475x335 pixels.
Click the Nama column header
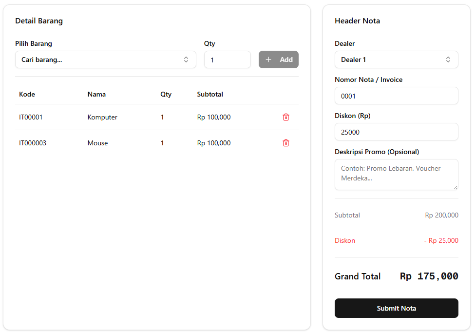tap(96, 94)
